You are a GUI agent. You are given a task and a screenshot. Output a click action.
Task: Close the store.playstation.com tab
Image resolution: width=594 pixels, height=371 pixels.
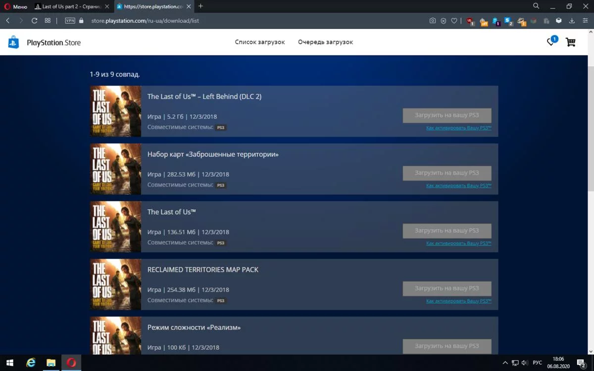pos(188,6)
